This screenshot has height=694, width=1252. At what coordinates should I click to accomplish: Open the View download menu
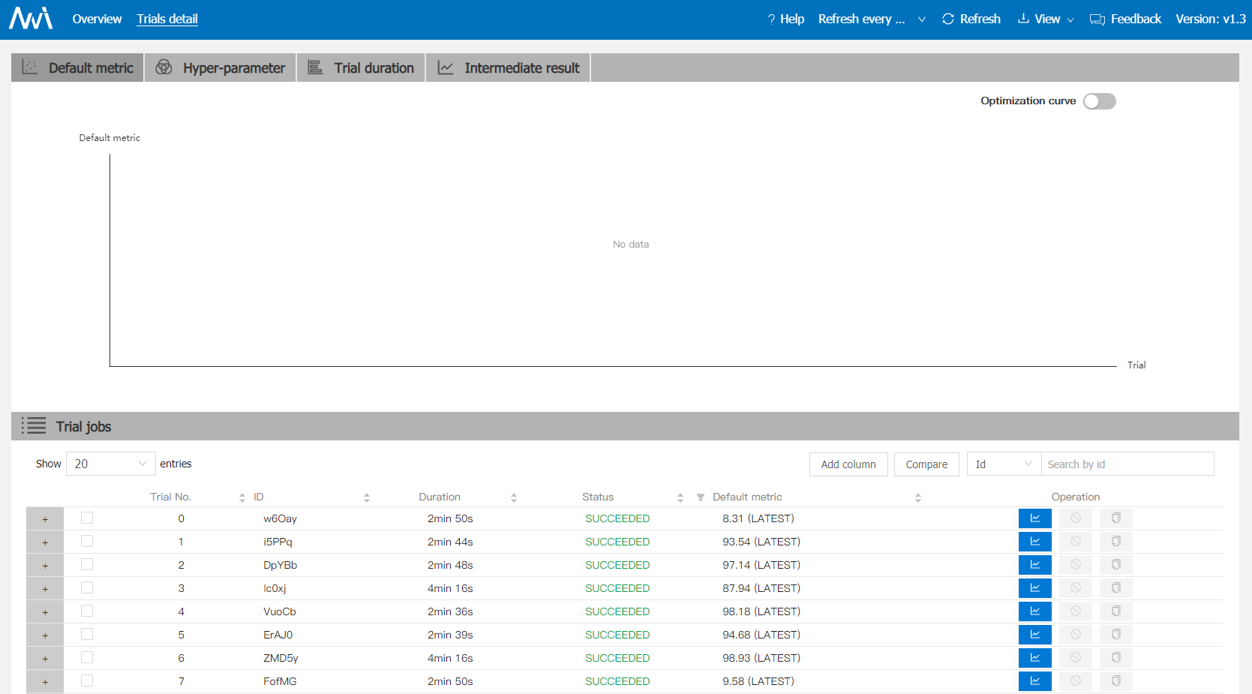pyautogui.click(x=1044, y=18)
